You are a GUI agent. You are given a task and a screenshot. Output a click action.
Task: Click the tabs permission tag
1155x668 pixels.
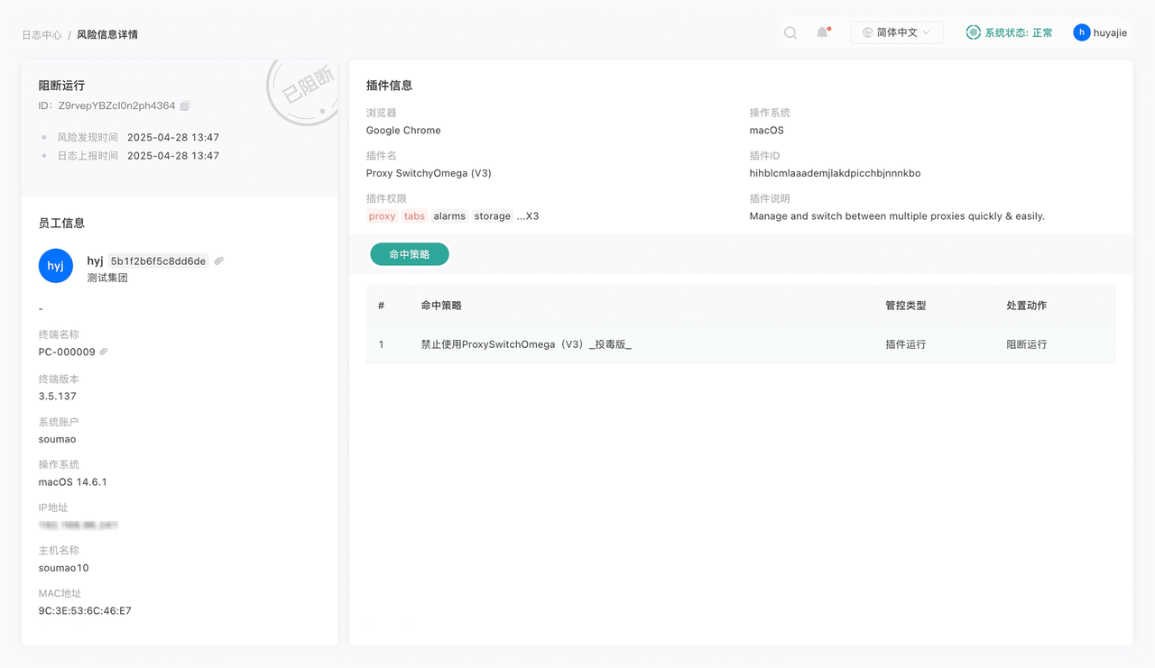[x=414, y=216]
